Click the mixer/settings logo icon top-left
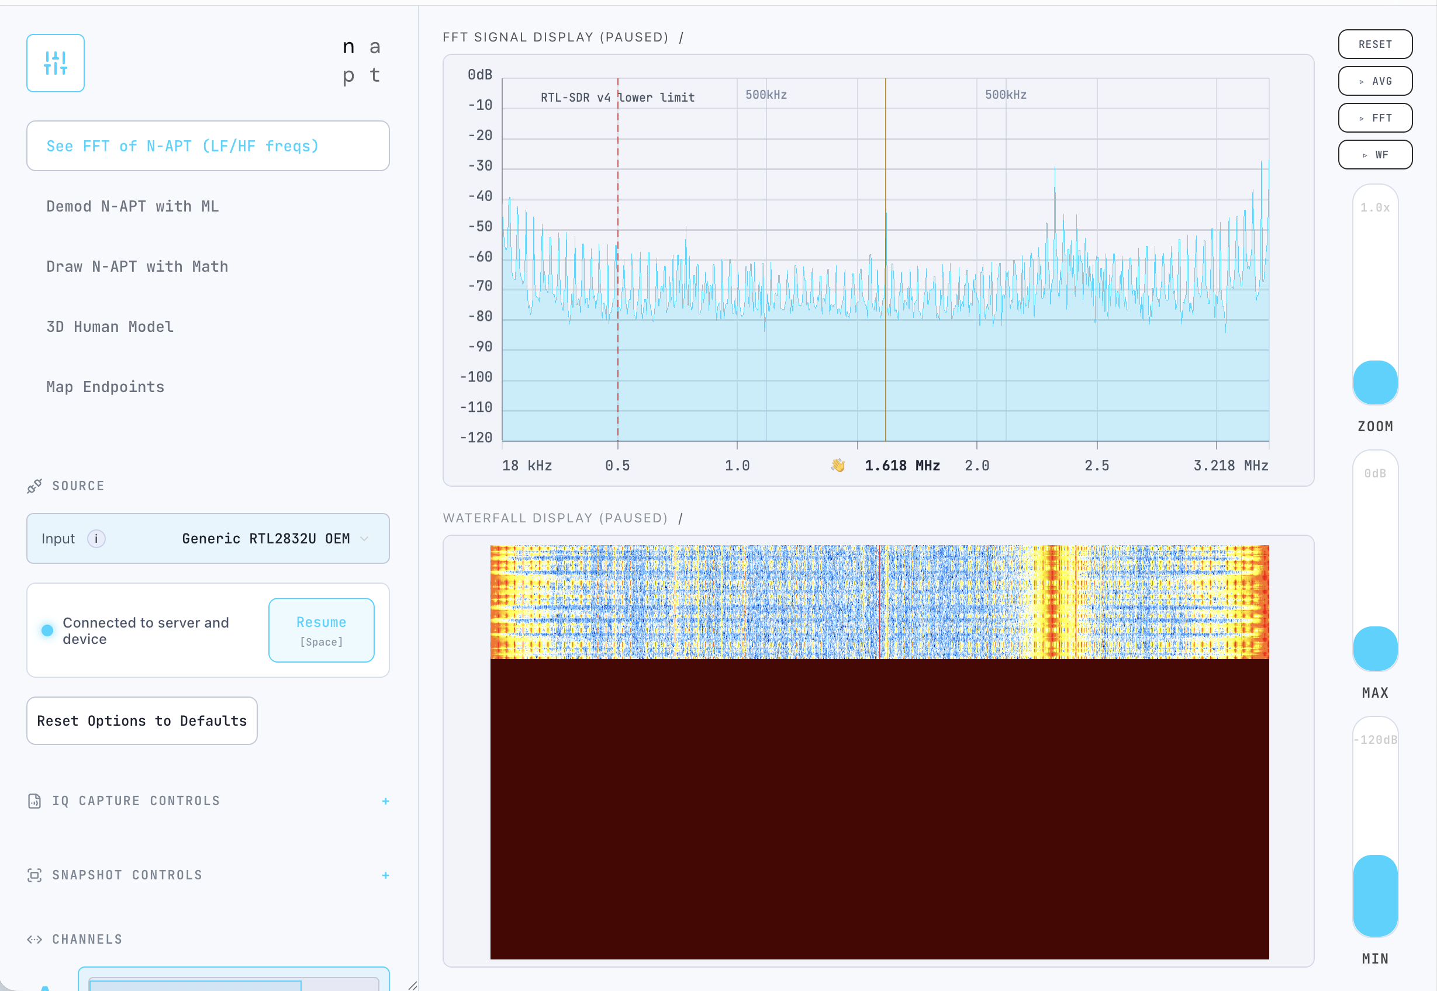Image resolution: width=1437 pixels, height=991 pixels. click(56, 63)
